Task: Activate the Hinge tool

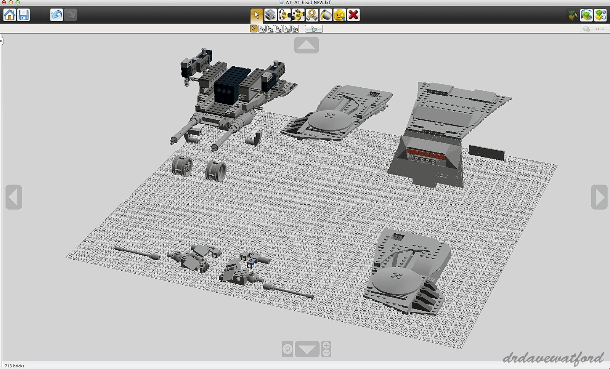Action: (284, 16)
